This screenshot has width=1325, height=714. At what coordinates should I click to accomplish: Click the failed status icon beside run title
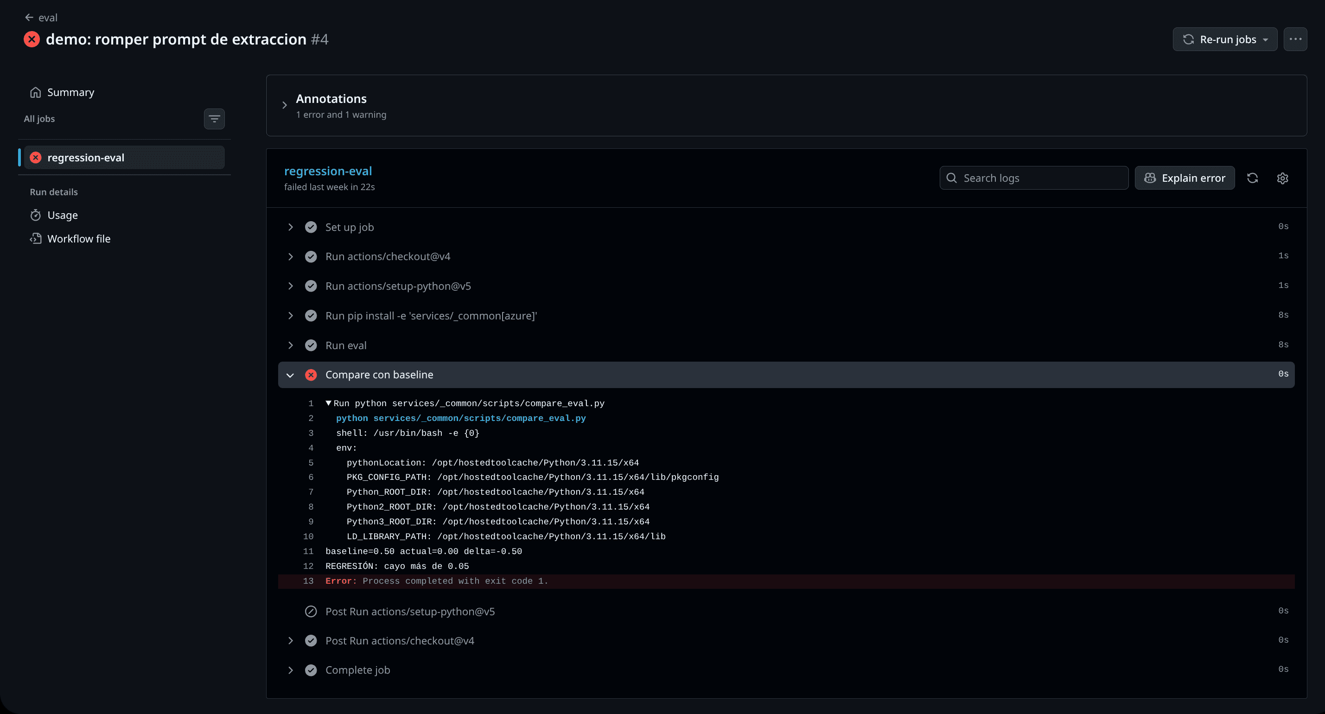pos(32,39)
